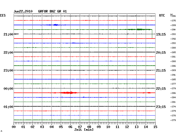Select local time label 21:00
The width and height of the screenshot is (177, 134).
[x=8, y=34]
